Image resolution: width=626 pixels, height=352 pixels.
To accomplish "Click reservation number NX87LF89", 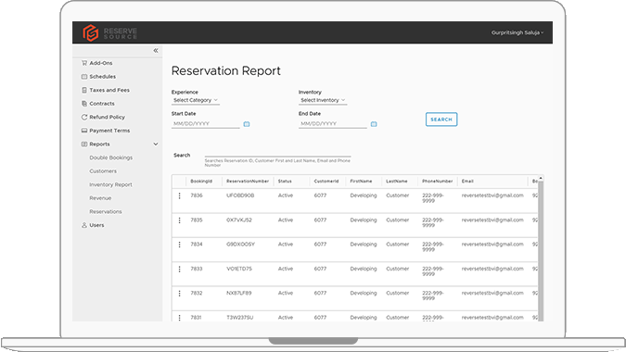I will pyautogui.click(x=239, y=294).
